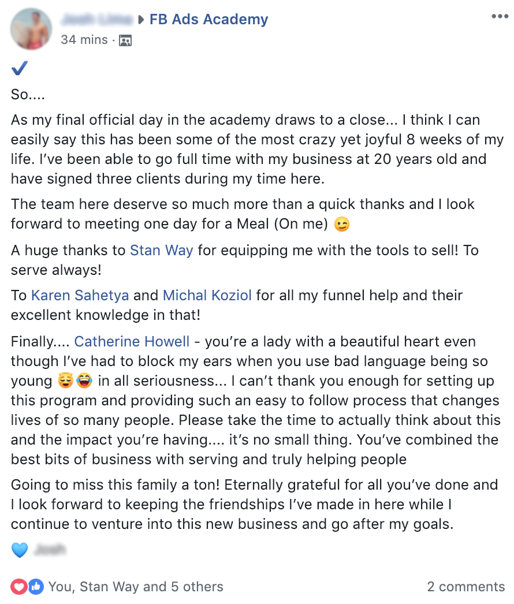Click the group members audience icon
The width and height of the screenshot is (514, 604).
(125, 40)
